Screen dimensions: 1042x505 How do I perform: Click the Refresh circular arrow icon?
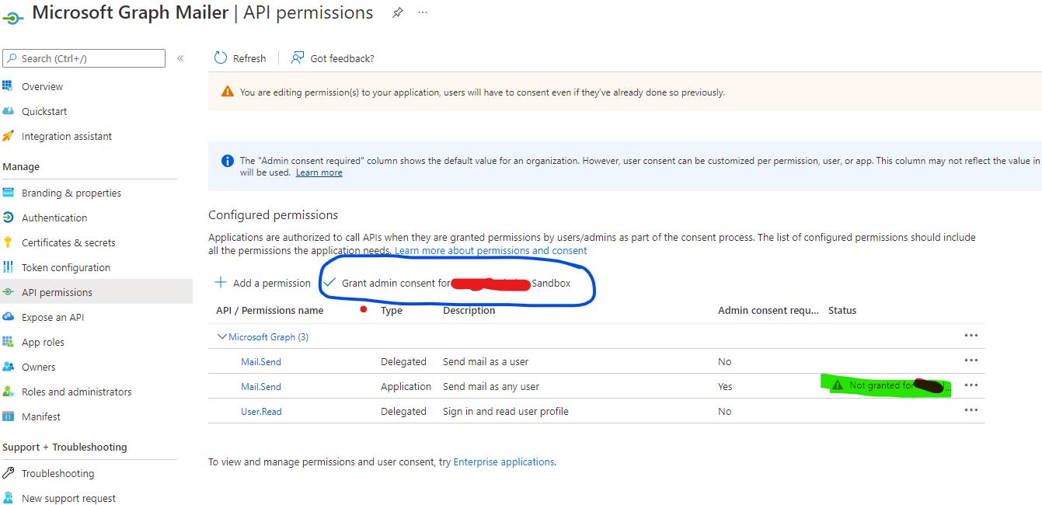(x=221, y=58)
